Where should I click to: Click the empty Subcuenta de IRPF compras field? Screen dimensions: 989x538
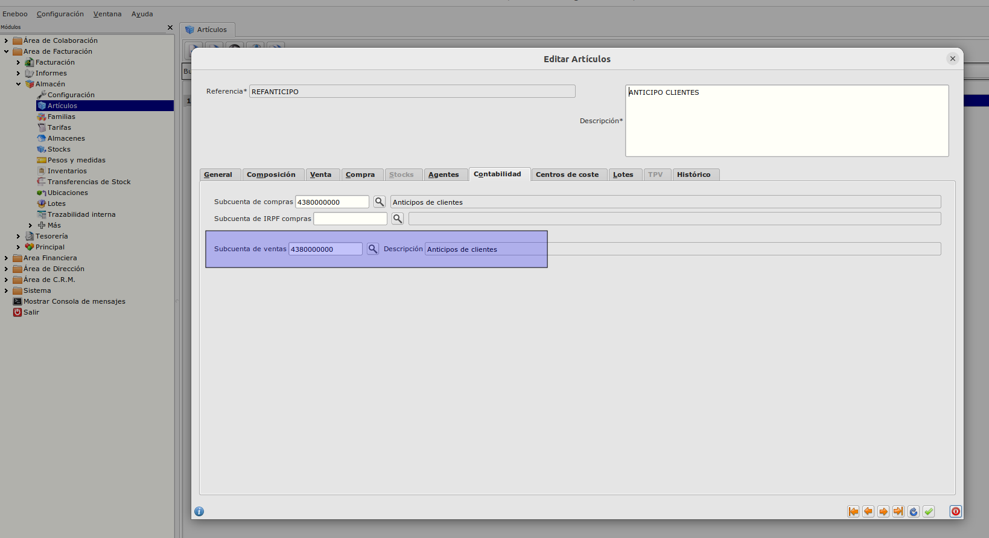350,219
